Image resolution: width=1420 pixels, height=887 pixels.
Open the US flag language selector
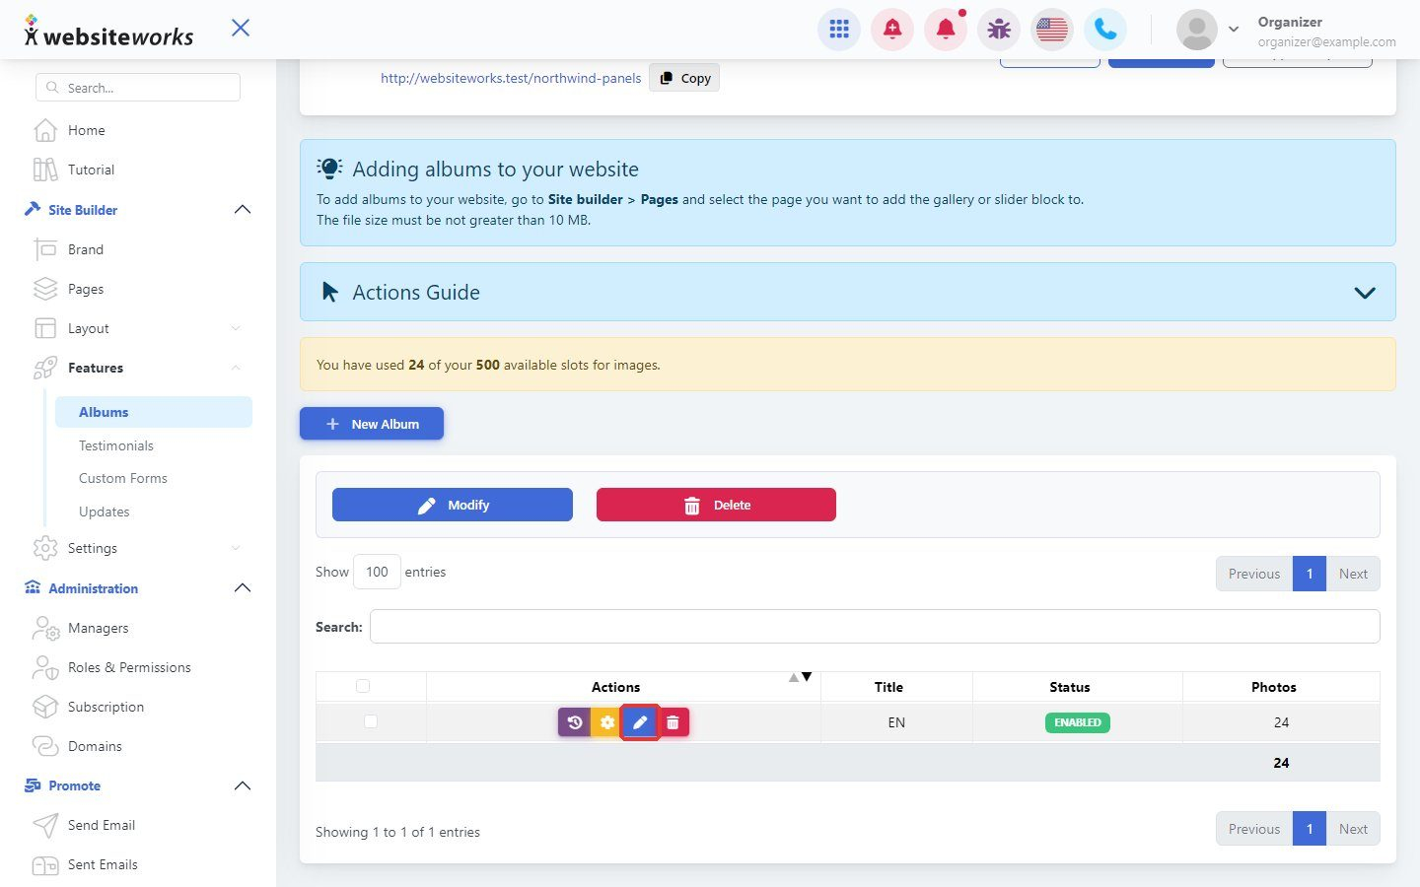coord(1052,30)
